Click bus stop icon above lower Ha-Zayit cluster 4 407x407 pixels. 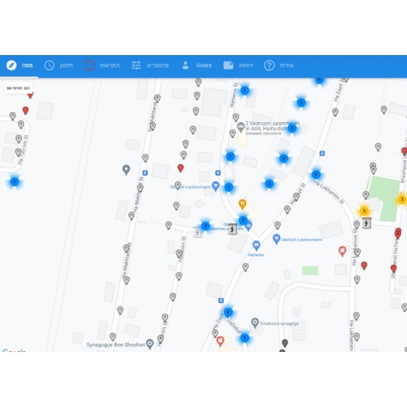click(221, 300)
